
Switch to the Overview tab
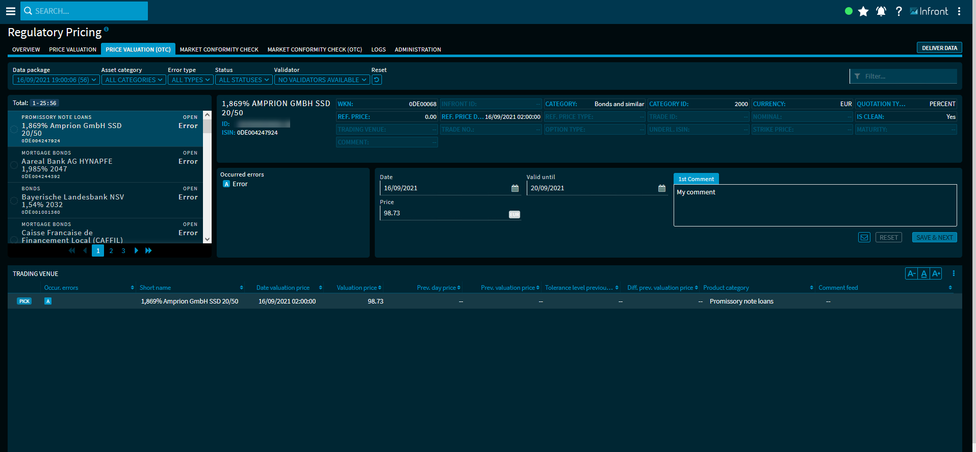click(x=26, y=49)
